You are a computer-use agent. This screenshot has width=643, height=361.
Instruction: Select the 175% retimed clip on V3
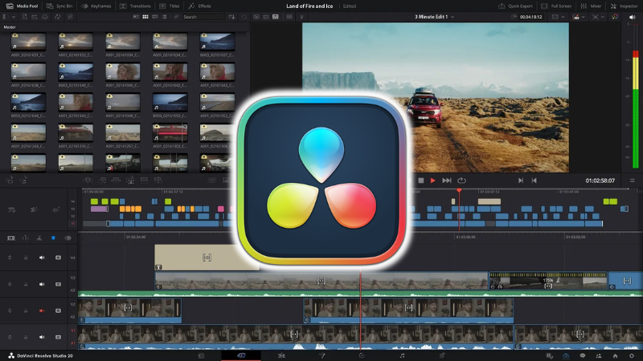tap(548, 281)
